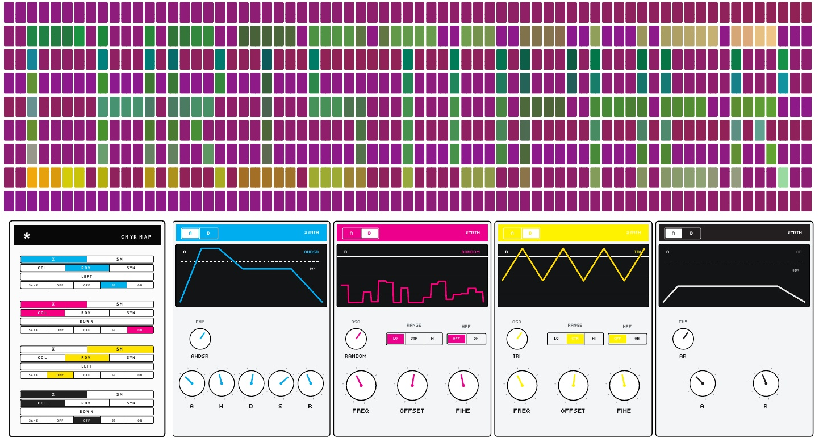Set yellow synth RANGE to HI
This screenshot has width=819, height=438.
[594, 339]
